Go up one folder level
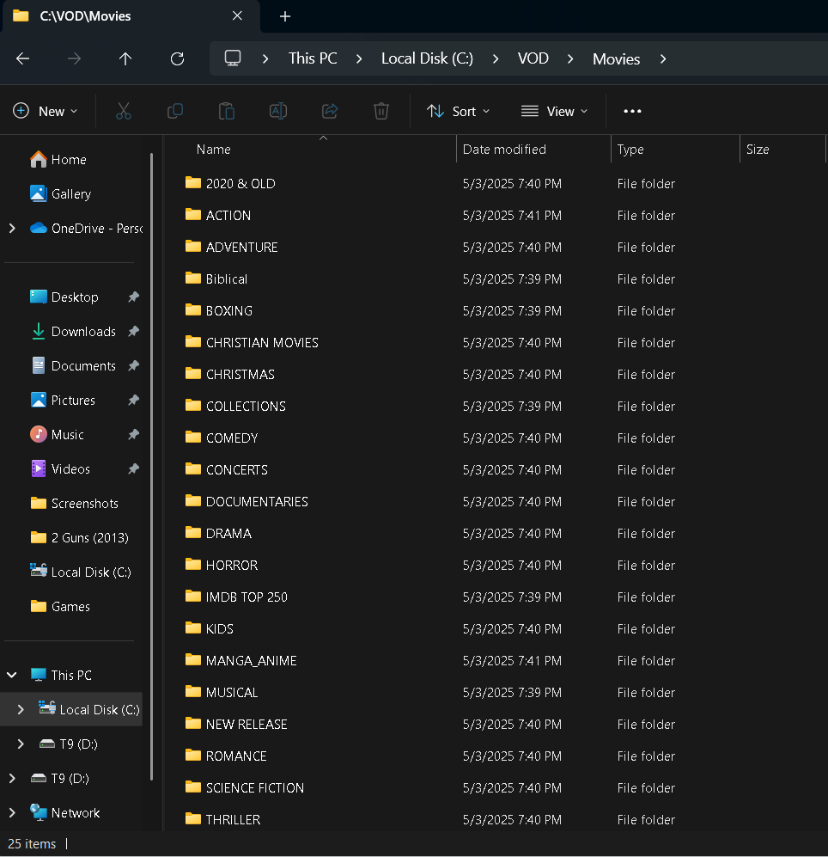The width and height of the screenshot is (828, 857). pos(125,58)
